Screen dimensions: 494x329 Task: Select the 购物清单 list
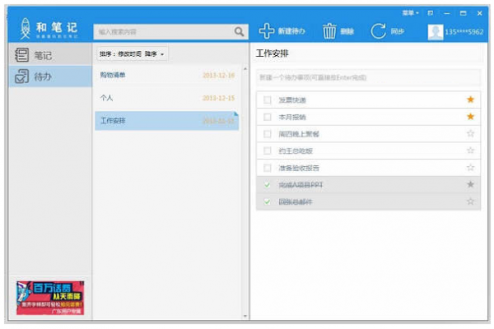[167, 75]
